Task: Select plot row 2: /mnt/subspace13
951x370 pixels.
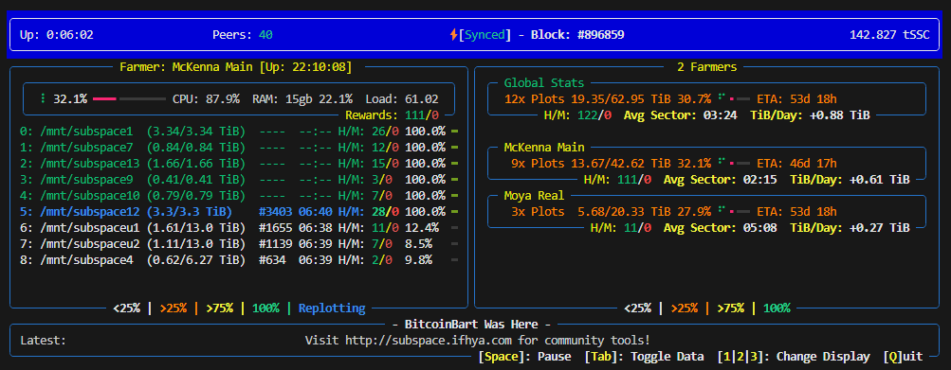Action: click(239, 164)
